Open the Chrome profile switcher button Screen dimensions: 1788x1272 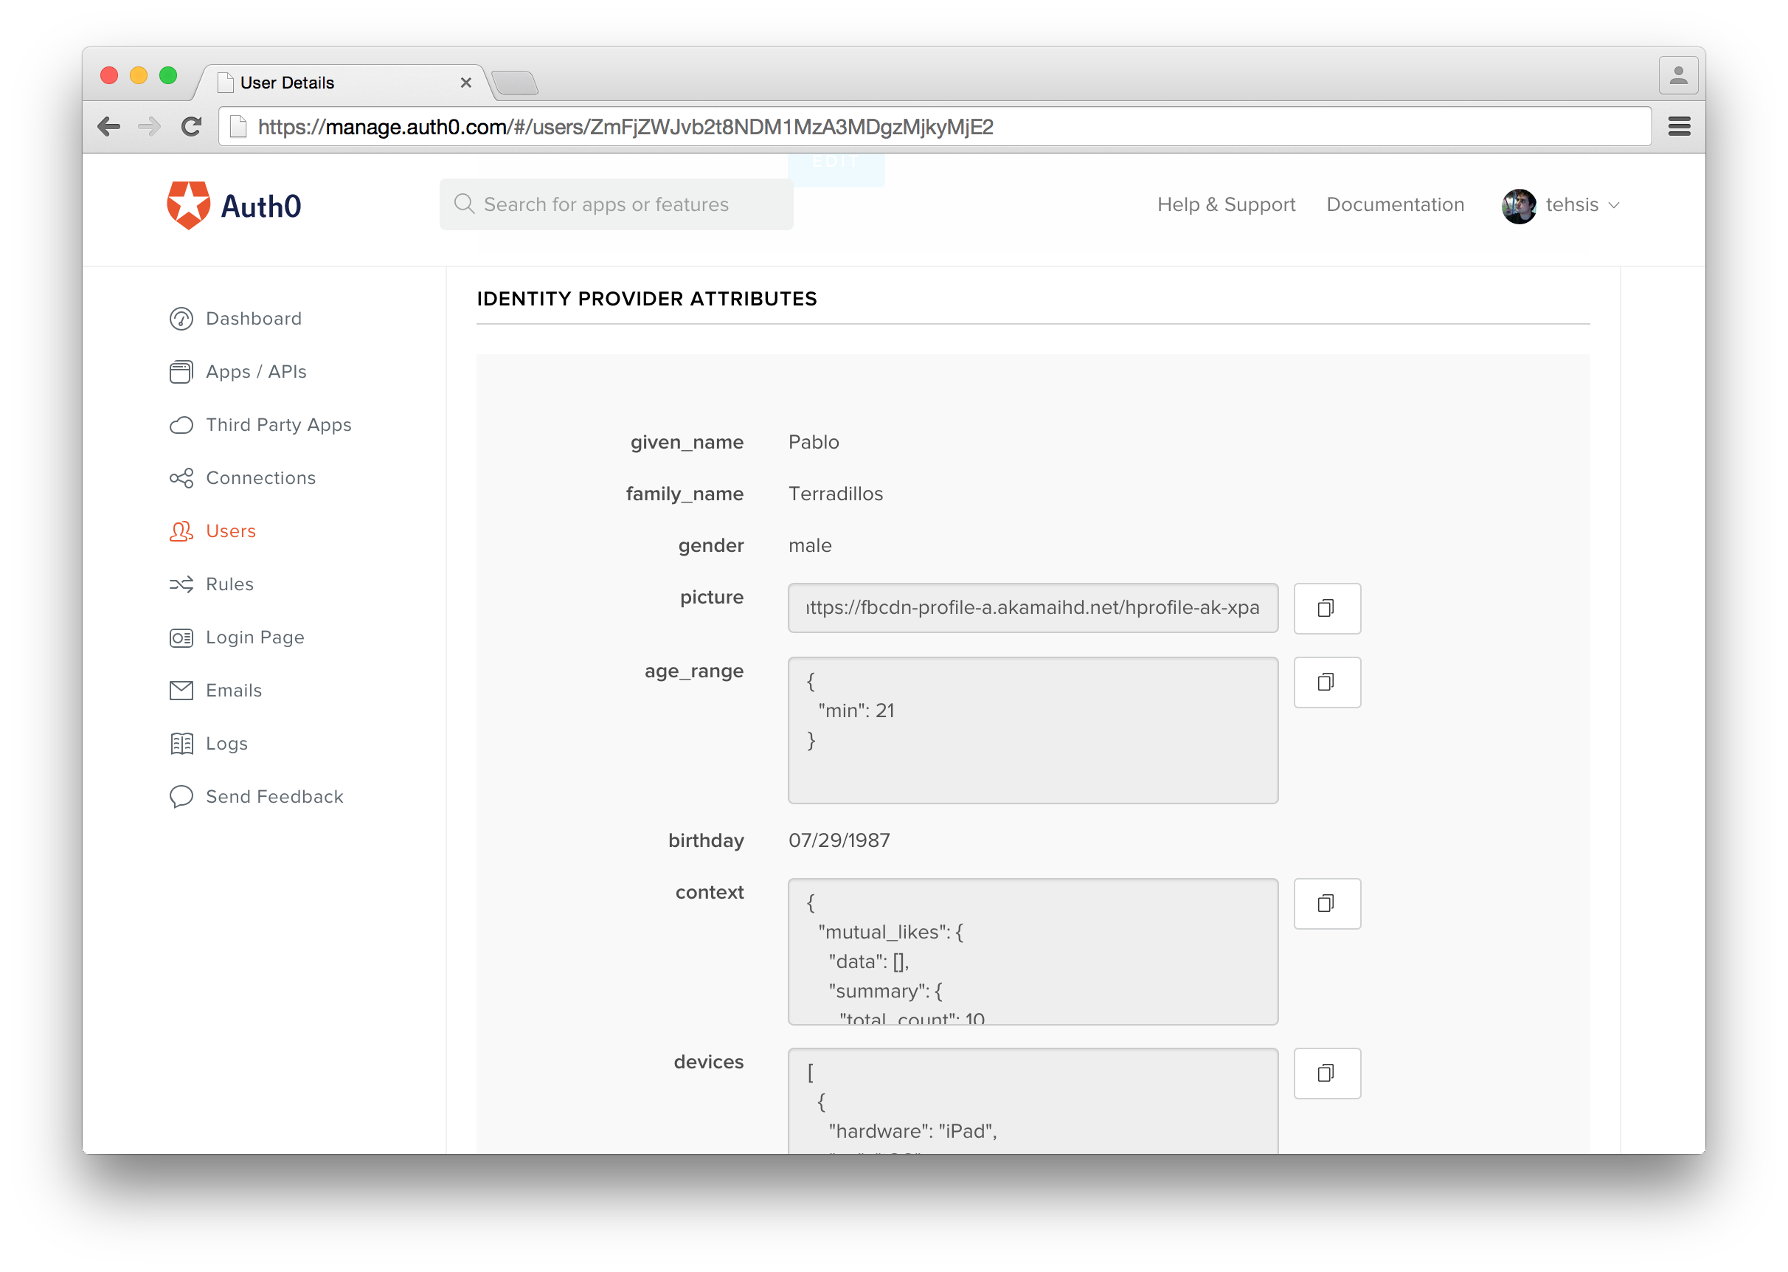(1677, 76)
